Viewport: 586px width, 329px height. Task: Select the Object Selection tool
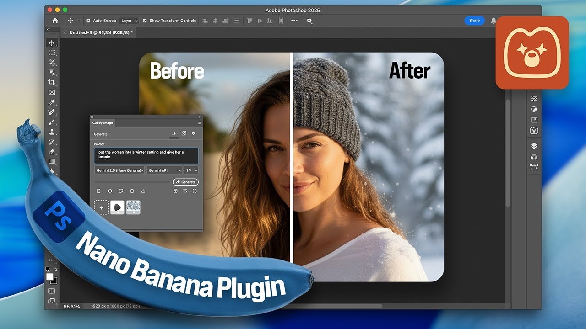[x=52, y=72]
